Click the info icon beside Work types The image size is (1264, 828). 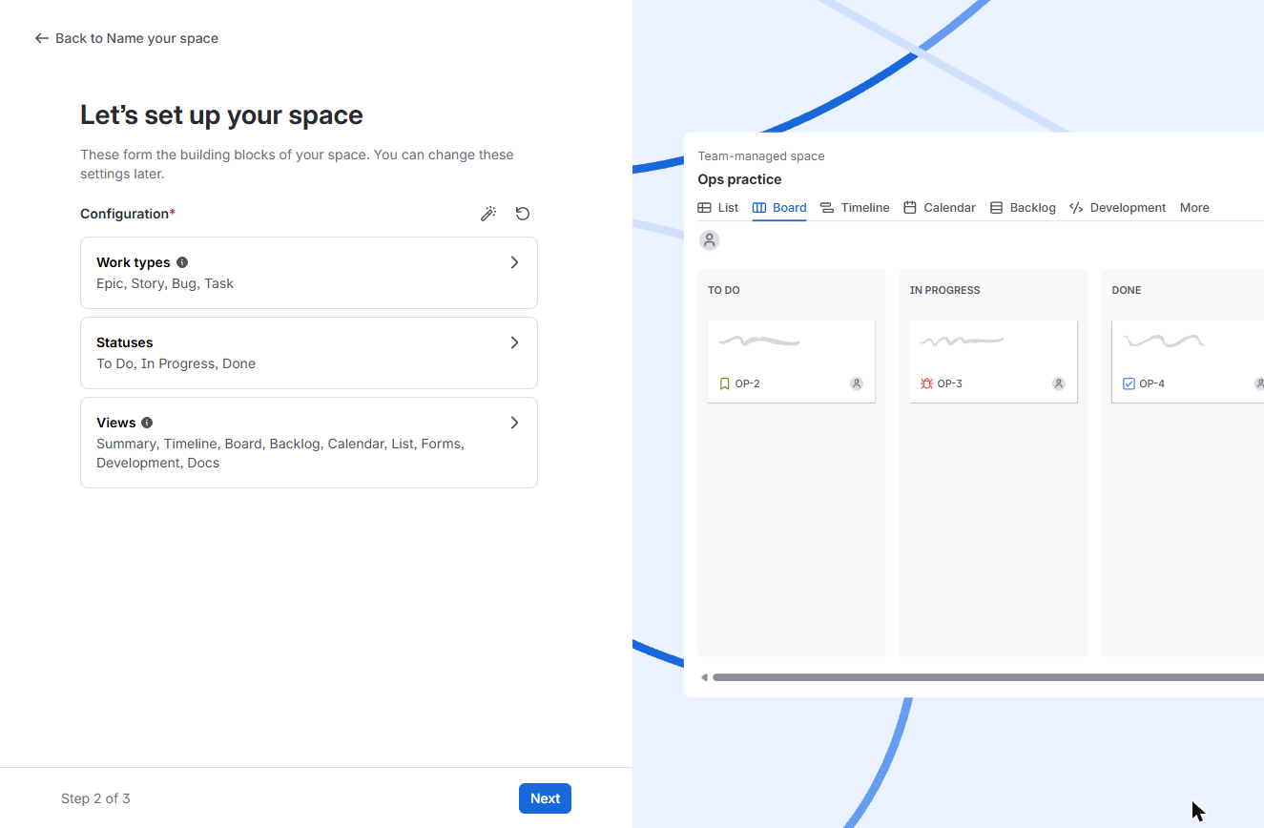click(x=182, y=262)
